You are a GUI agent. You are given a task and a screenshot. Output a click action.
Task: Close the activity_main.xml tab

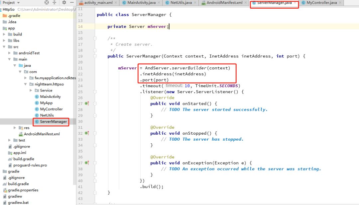pyautogui.click(x=116, y=3)
